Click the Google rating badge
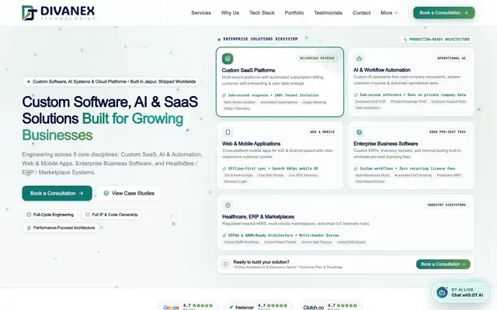The image size is (497, 310). (189, 306)
